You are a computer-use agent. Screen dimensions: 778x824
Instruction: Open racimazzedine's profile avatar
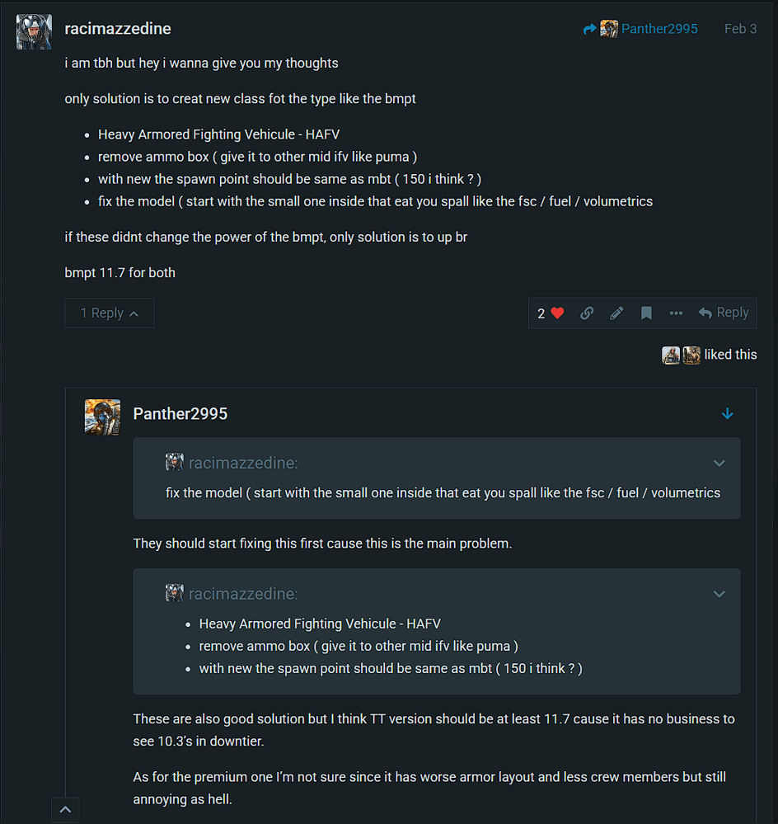[x=34, y=32]
